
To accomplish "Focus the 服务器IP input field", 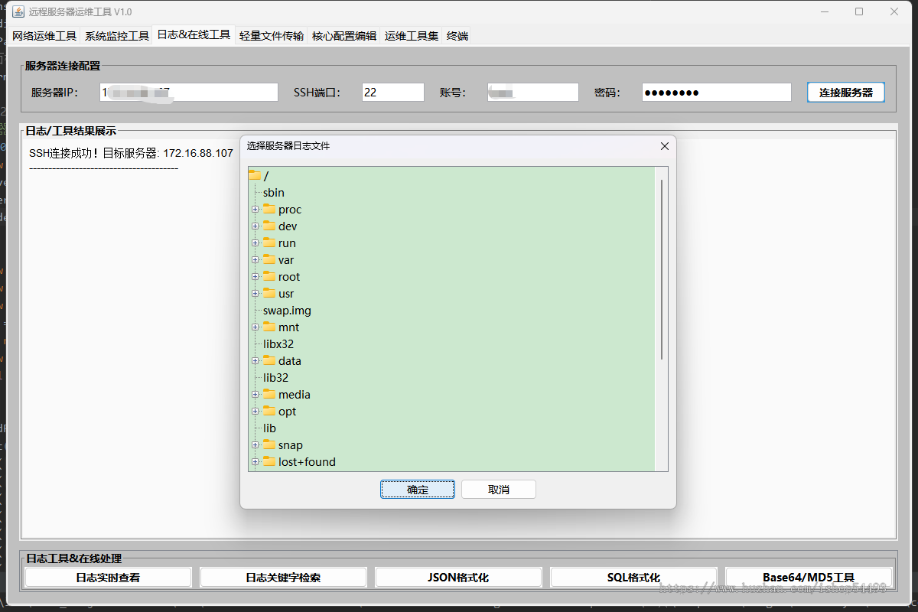I will click(x=189, y=92).
